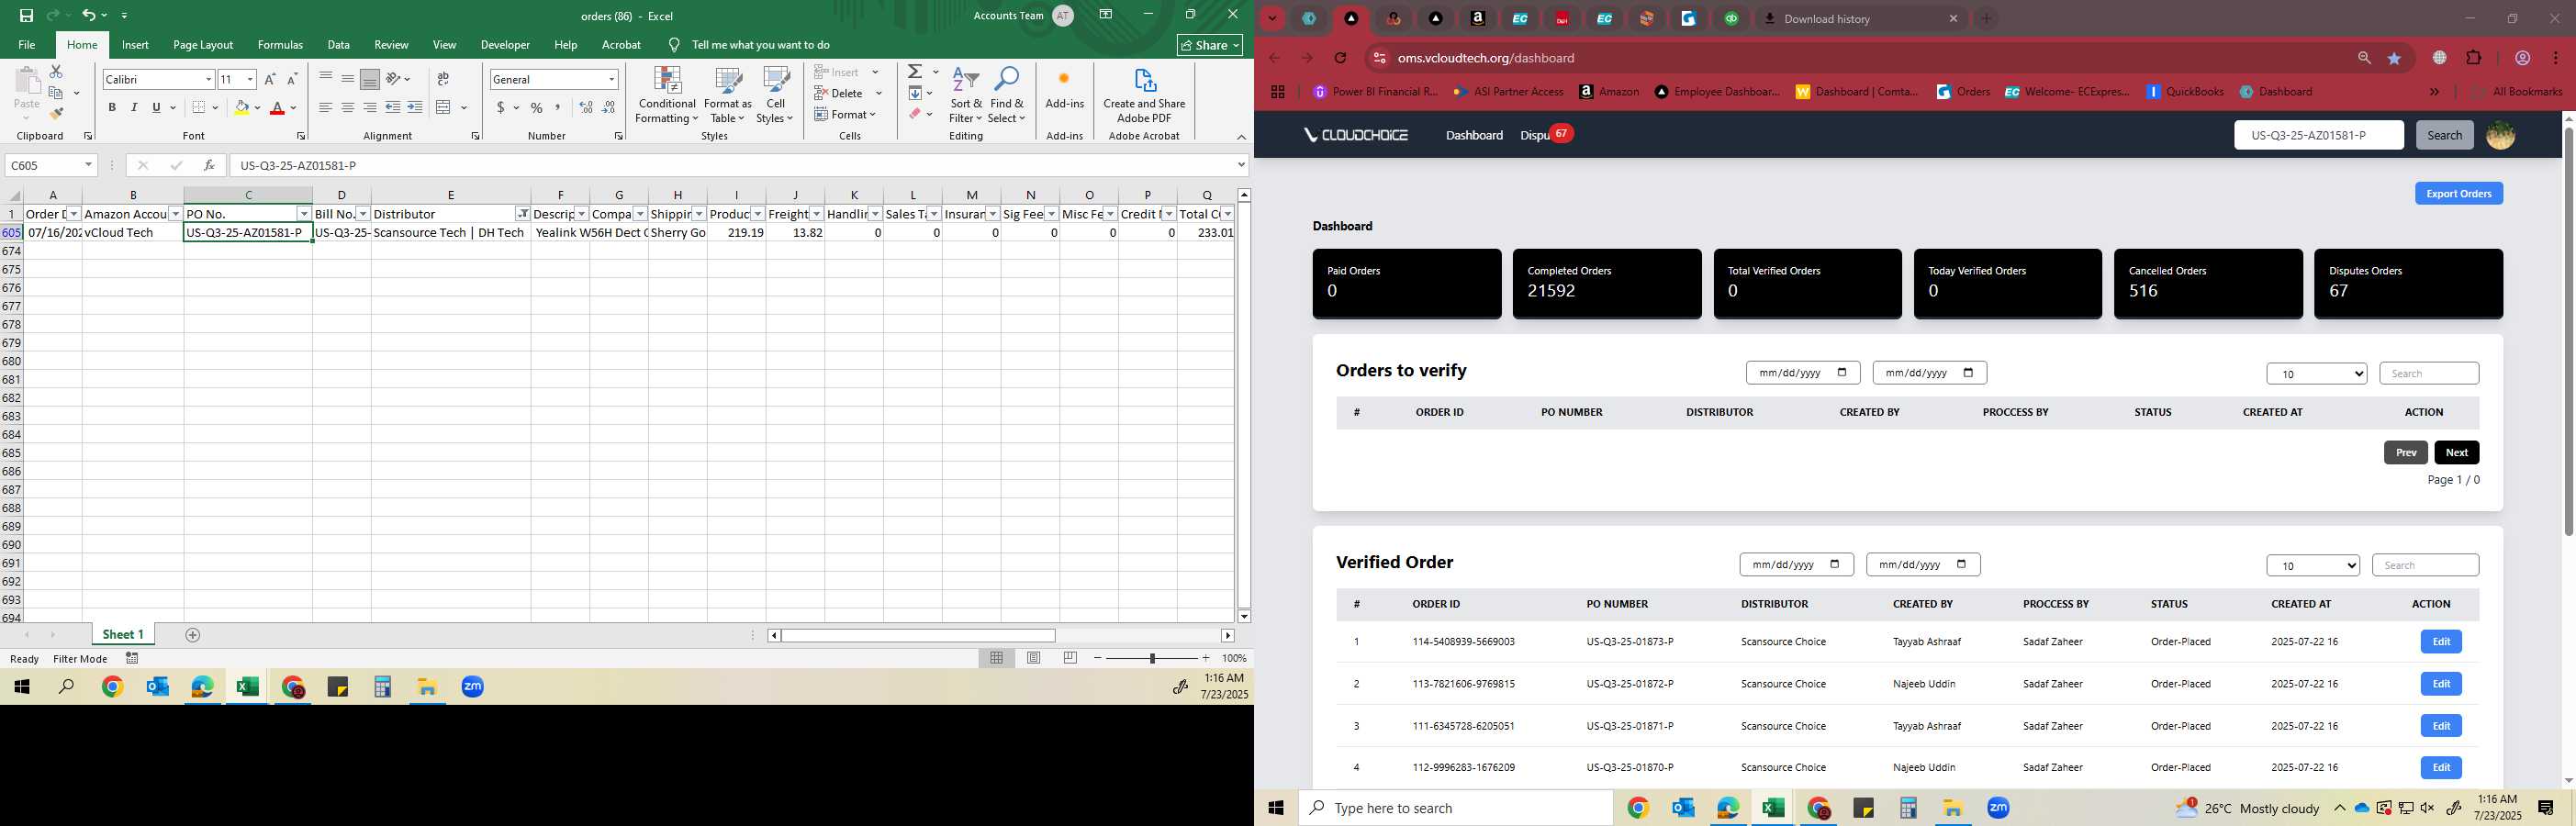Click the Wrap Text icon

click(443, 79)
